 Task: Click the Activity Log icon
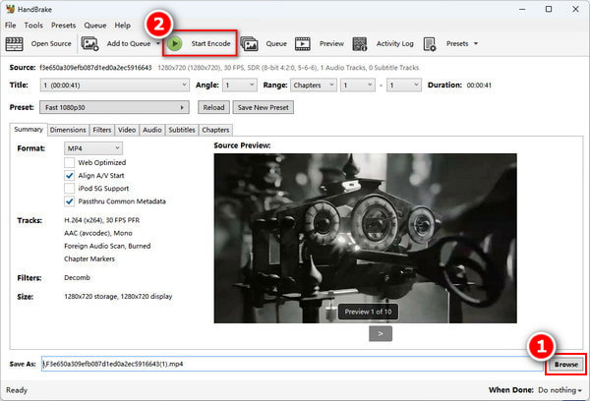pos(359,43)
